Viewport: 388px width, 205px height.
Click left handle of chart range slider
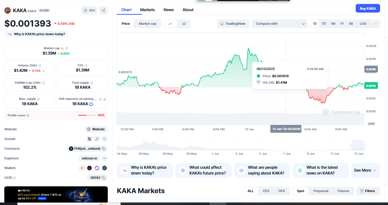[x=352, y=145]
